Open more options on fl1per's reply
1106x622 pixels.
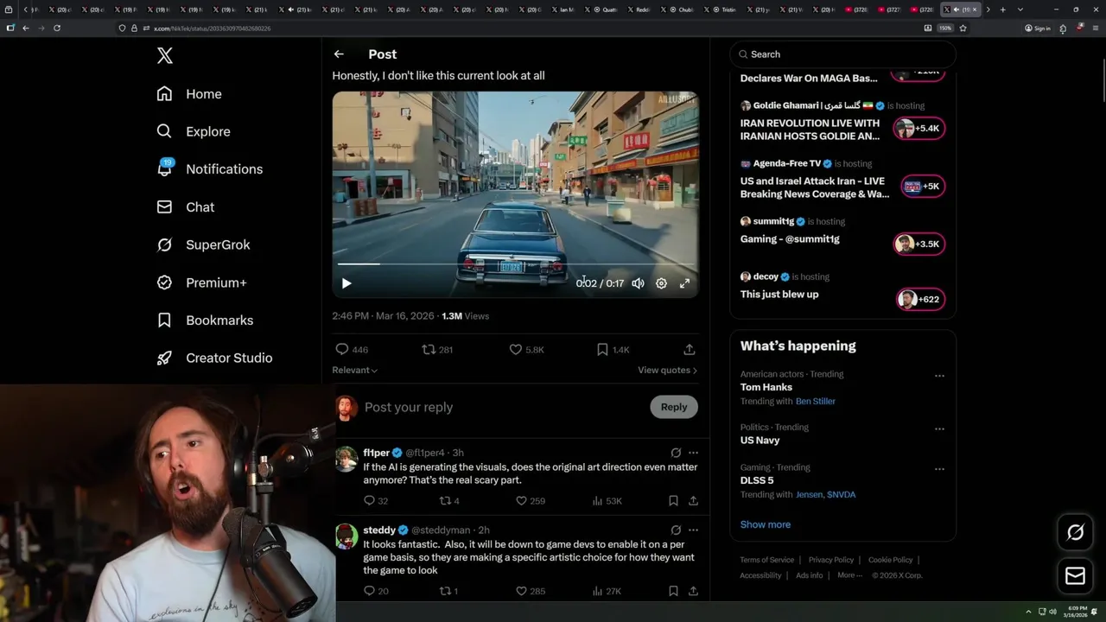coord(693,453)
